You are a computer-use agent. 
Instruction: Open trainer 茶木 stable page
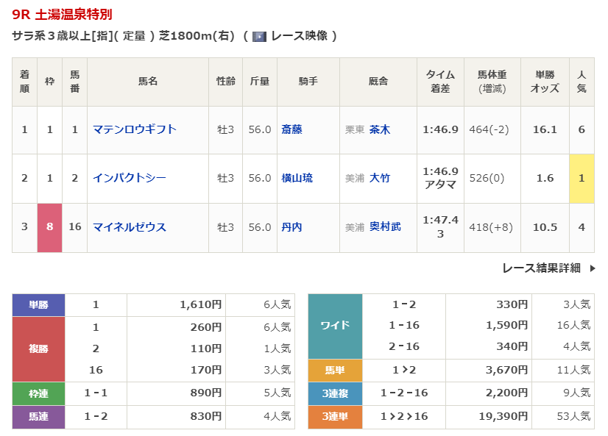click(x=380, y=129)
